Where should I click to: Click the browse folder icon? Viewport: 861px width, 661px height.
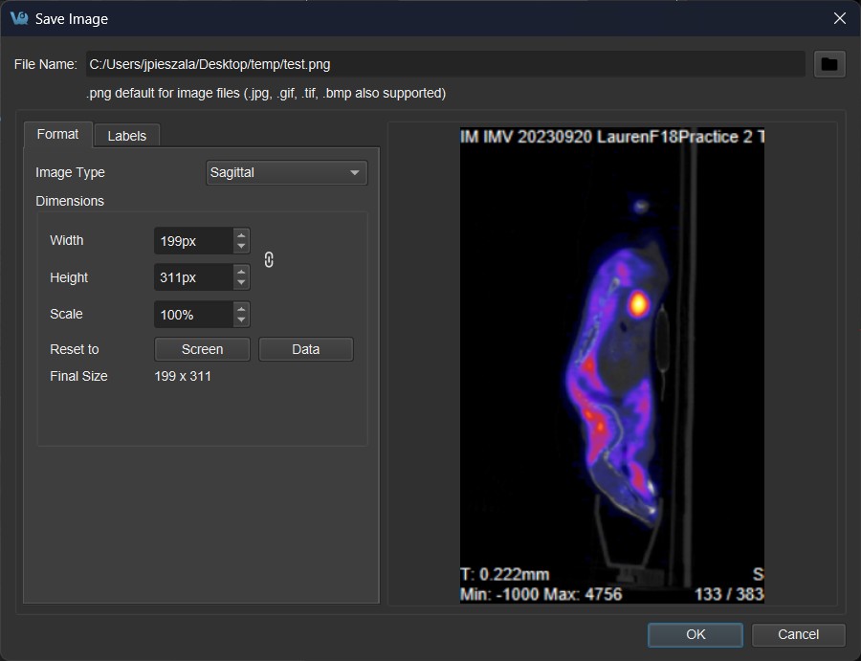829,64
